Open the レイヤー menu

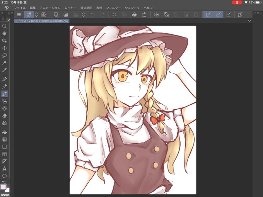tap(70, 8)
